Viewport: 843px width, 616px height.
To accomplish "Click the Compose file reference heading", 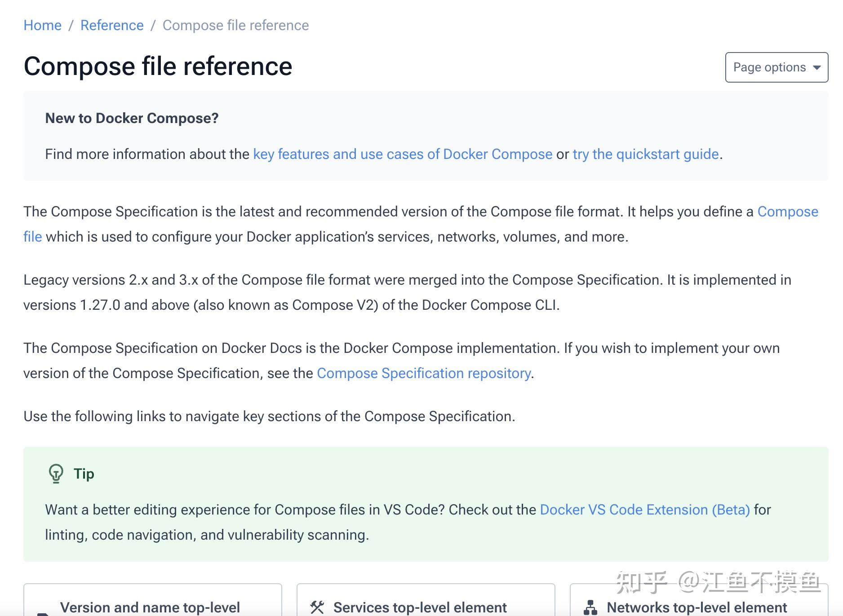I will click(158, 66).
